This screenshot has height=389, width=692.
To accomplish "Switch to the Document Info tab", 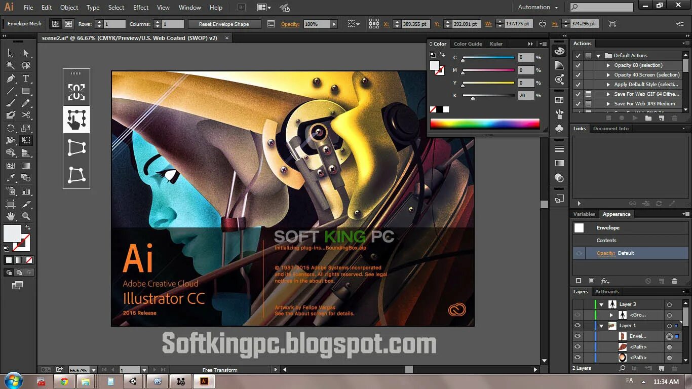I will click(611, 128).
